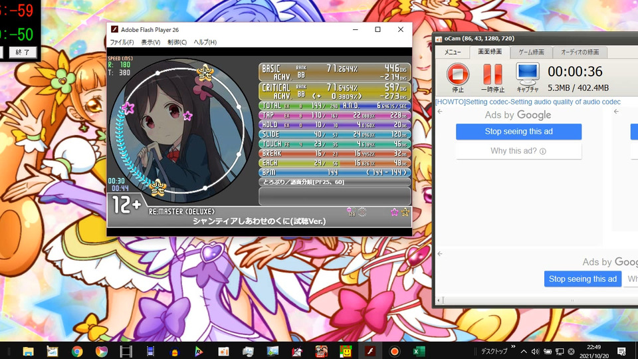Click the gold star icon beside song title
This screenshot has height=359, width=638.
click(405, 211)
